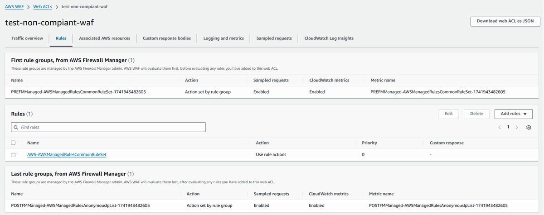
Task: Click Last rule groups section heading
Action: click(x=72, y=173)
